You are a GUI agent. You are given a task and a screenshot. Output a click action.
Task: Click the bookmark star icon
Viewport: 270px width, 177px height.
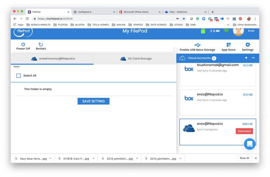pos(184,19)
